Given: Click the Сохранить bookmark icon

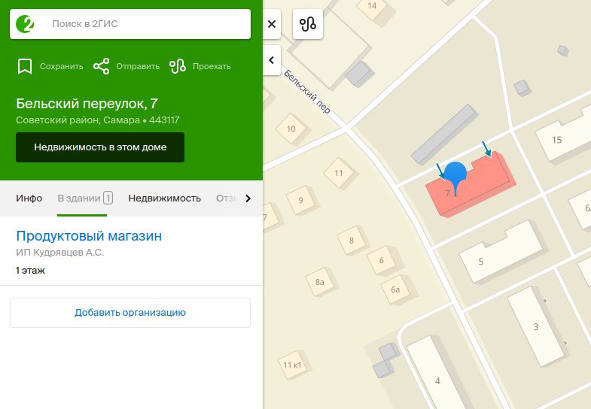Looking at the screenshot, I should tap(25, 67).
